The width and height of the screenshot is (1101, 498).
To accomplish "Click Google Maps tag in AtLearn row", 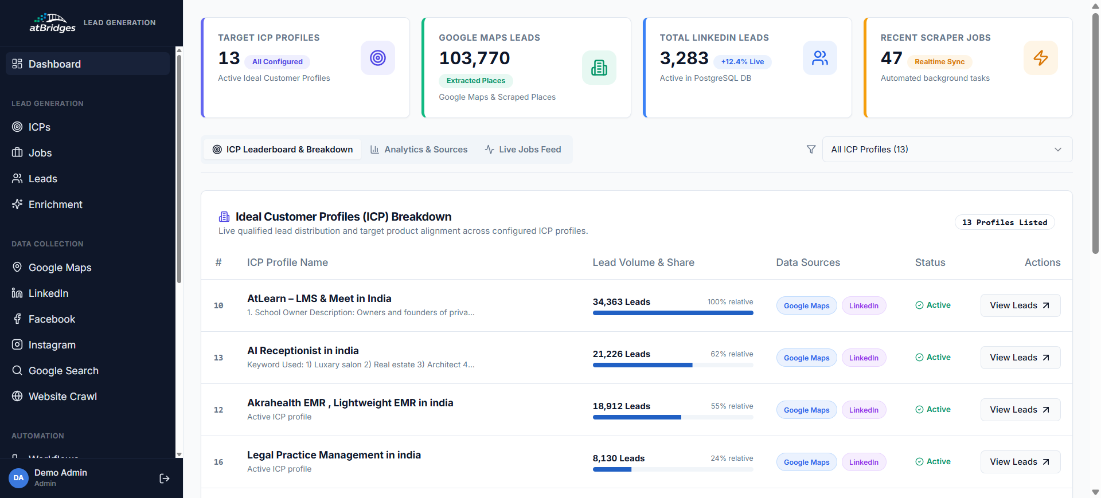I will pyautogui.click(x=807, y=305).
